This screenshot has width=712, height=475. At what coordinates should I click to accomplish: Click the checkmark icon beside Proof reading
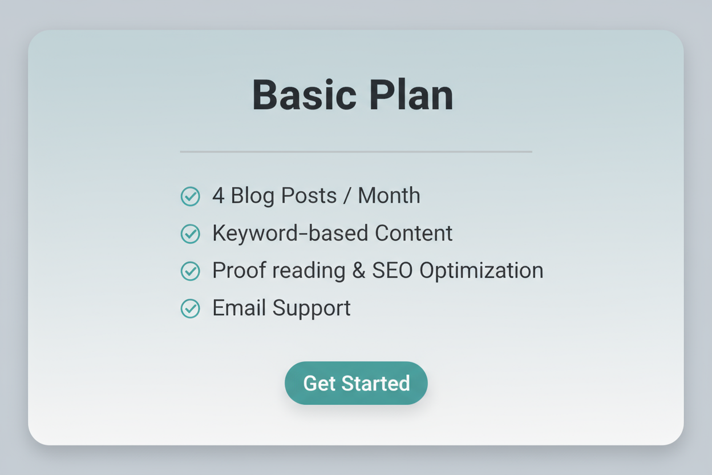(190, 271)
